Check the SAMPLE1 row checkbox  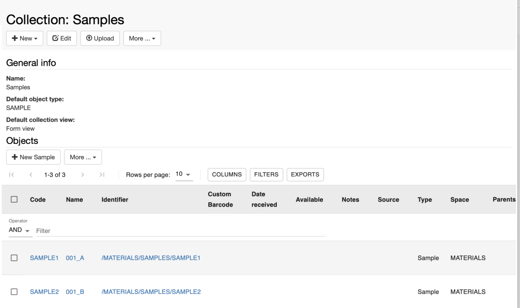(14, 258)
